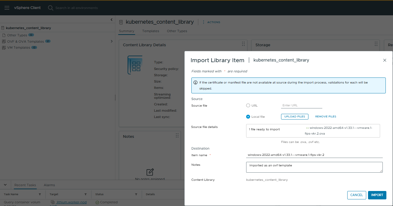
Task: Click drag handle on Content Library Details card
Action: coord(243,44)
